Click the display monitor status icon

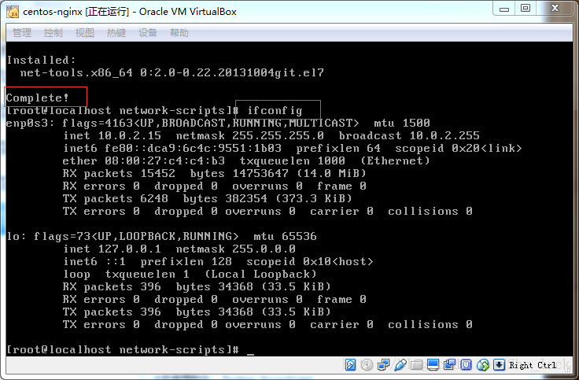pyautogui.click(x=433, y=365)
